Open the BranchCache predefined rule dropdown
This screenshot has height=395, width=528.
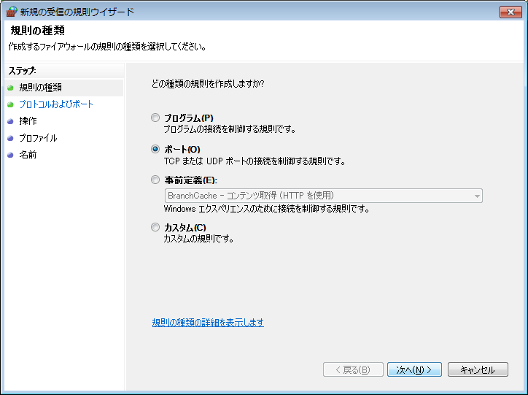point(323,196)
